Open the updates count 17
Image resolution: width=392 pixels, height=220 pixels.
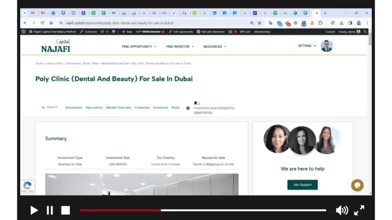tap(105, 32)
